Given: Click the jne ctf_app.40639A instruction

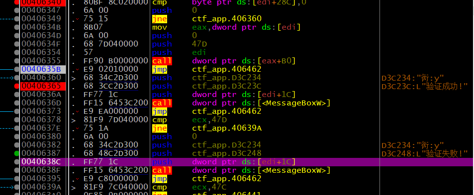Looking at the screenshot, I should pyautogui.click(x=207, y=128).
